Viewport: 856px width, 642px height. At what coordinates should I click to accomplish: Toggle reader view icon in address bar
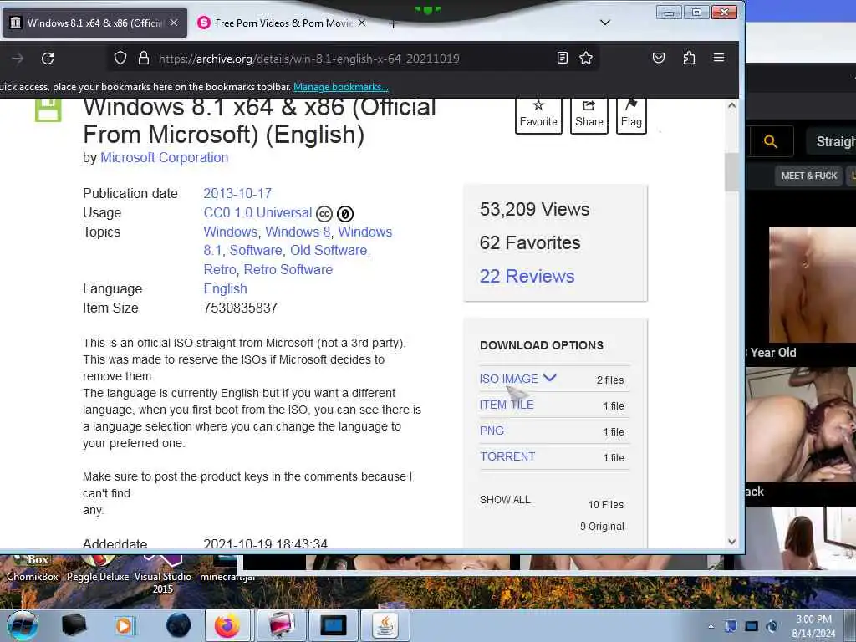point(563,58)
